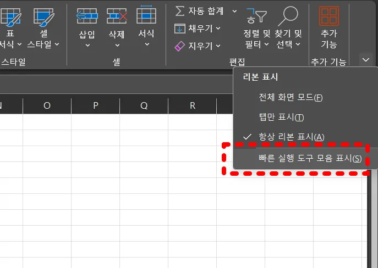Click the 지우기 eraser icon

pyautogui.click(x=180, y=46)
